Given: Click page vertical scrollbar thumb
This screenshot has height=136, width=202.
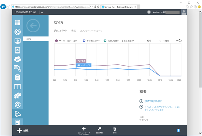Looking at the screenshot, I should pos(200,50).
